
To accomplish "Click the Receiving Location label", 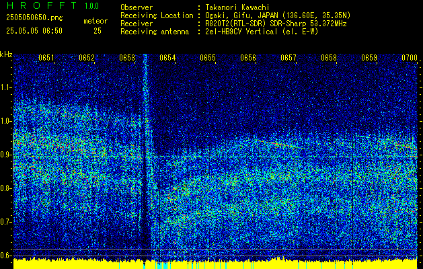I will tap(157, 15).
